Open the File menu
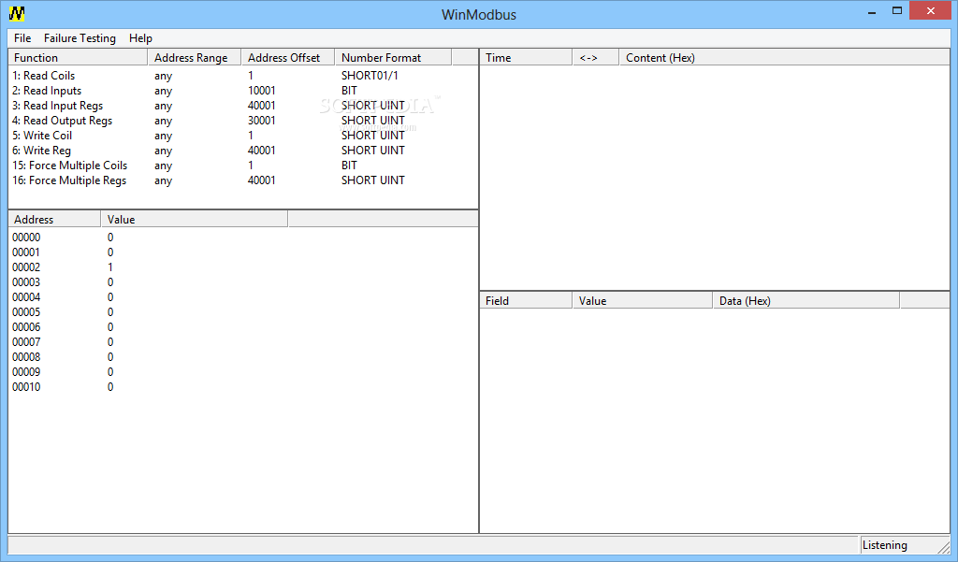 [22, 38]
